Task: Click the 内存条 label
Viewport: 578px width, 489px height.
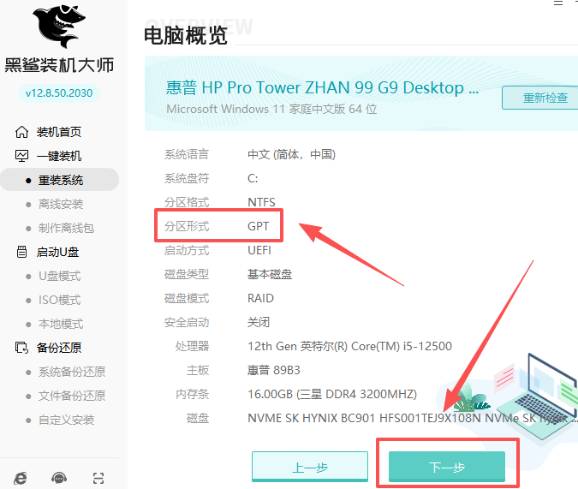Action: (192, 394)
